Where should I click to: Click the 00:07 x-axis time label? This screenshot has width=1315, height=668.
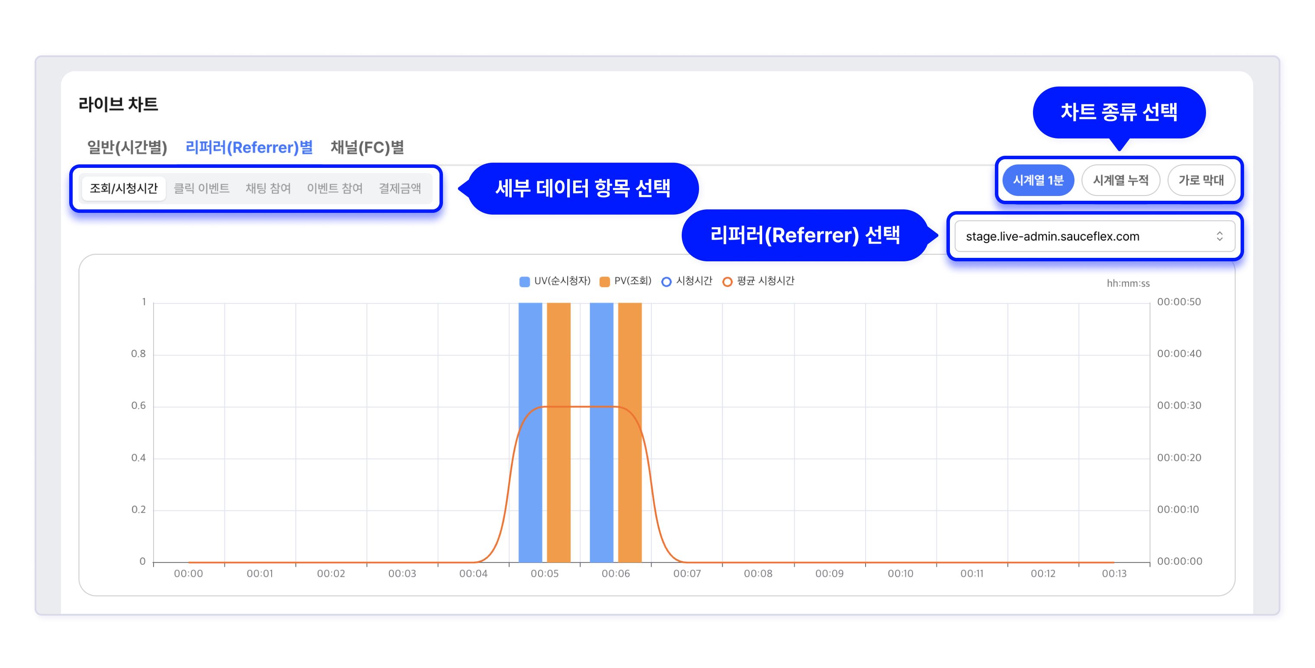pyautogui.click(x=686, y=574)
